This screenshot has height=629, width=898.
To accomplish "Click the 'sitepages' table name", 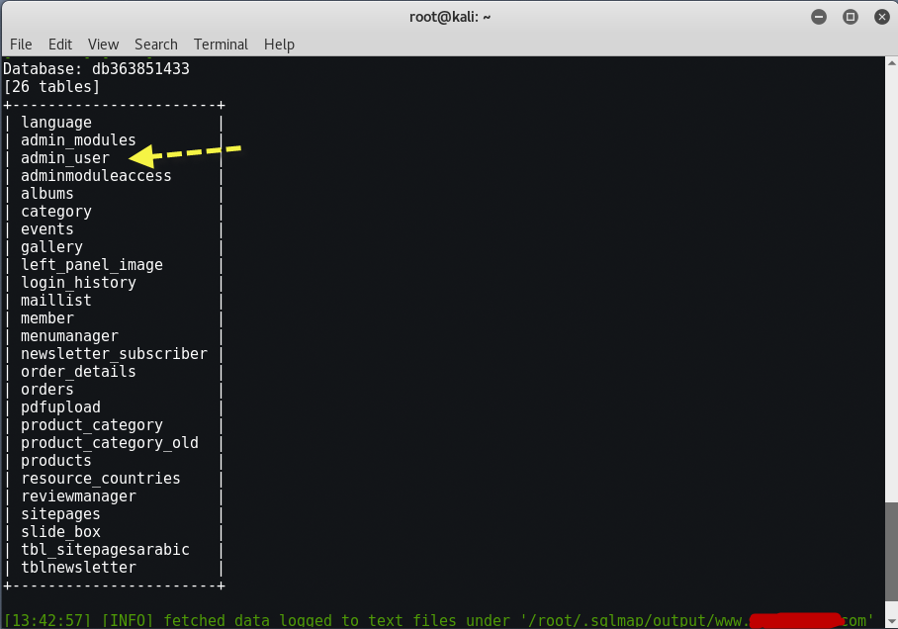I will 60,513.
